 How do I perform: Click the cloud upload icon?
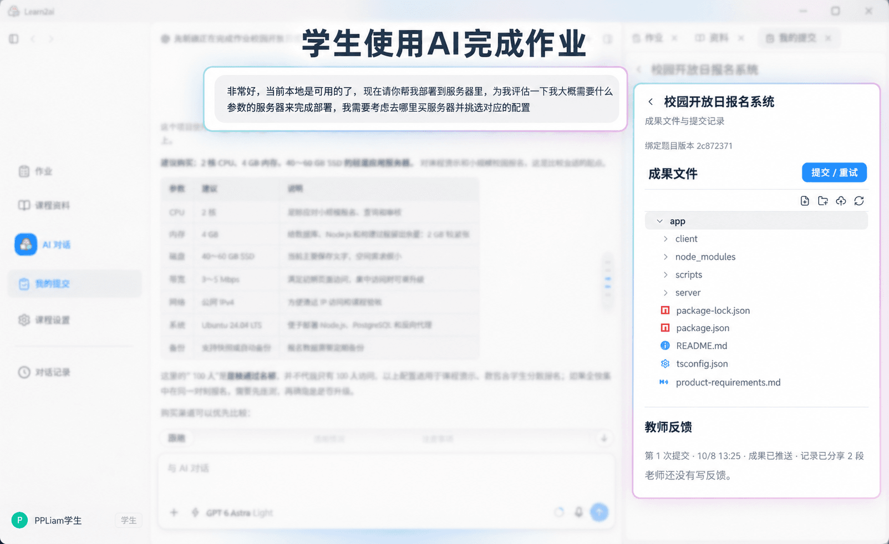pos(841,201)
